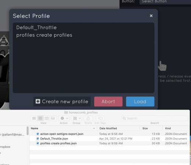Switch Finder to column view
Viewport: 191px width, 165px height.
(x=47, y=118)
